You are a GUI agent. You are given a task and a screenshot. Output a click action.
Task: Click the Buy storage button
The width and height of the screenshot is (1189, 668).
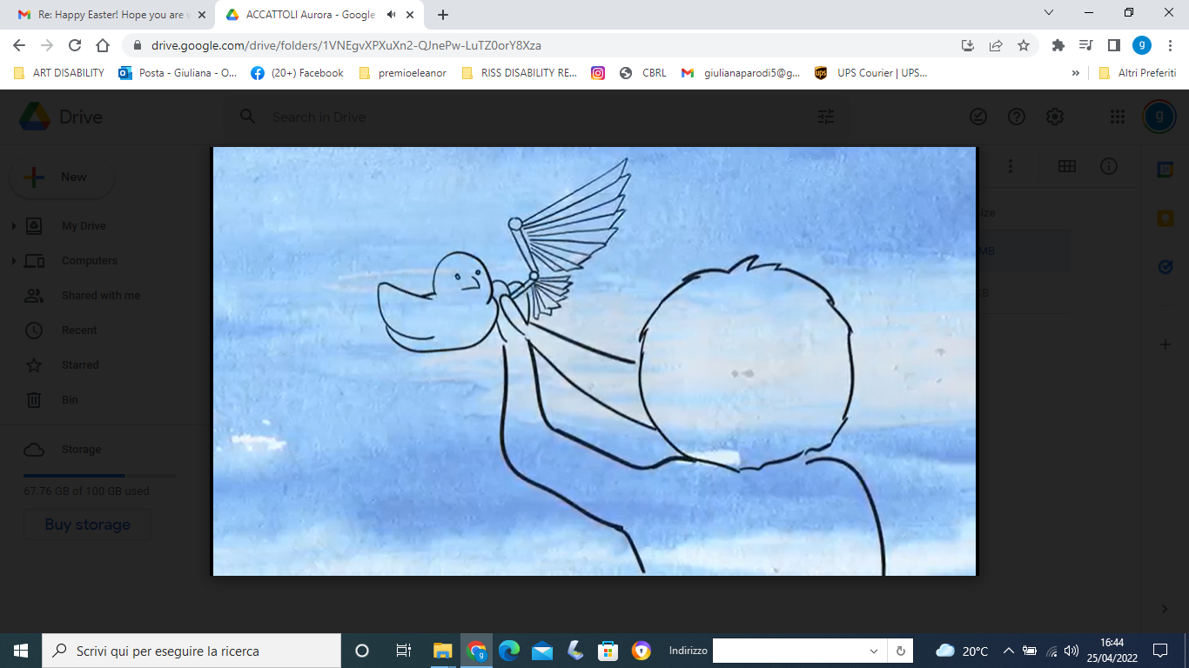[x=88, y=524]
